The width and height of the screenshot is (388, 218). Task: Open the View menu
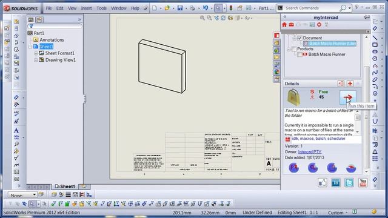(x=72, y=8)
